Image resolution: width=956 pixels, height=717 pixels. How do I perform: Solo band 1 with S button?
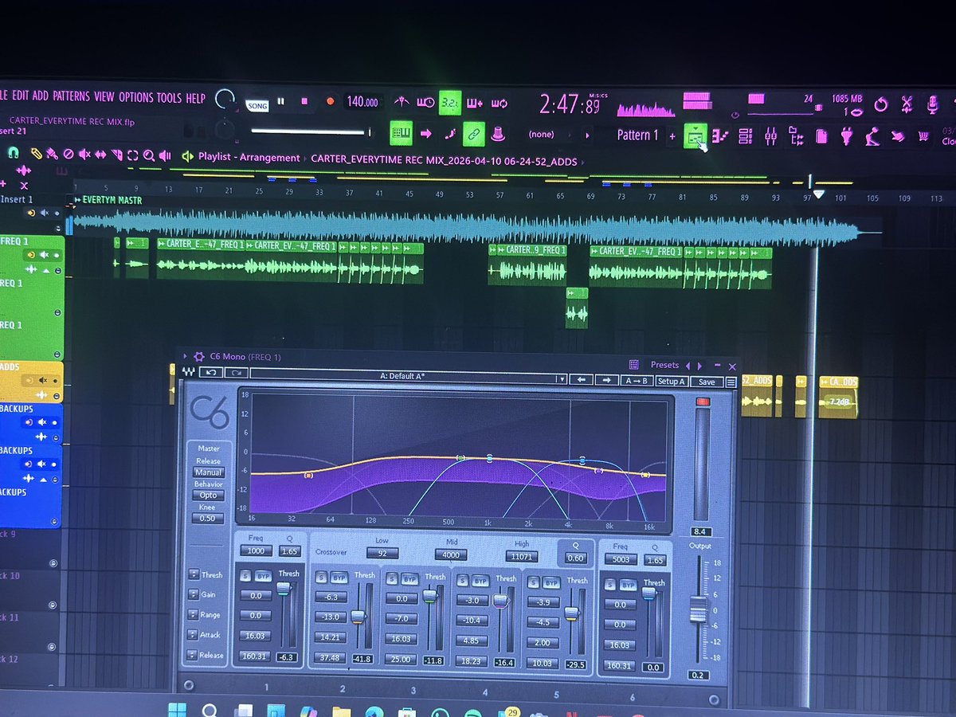(x=245, y=574)
